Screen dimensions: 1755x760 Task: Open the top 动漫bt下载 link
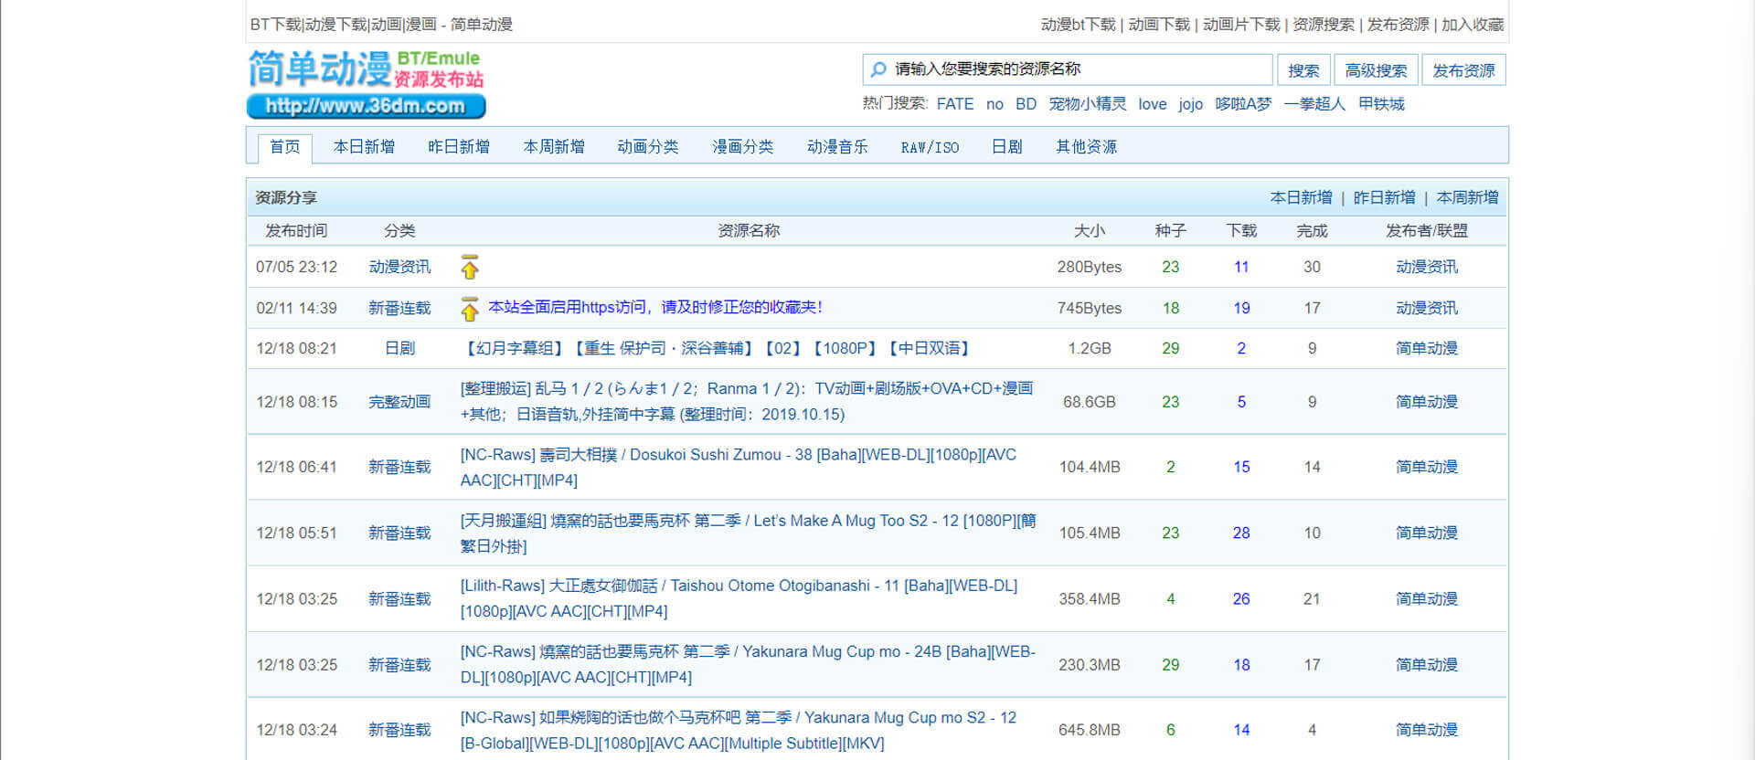tap(1079, 25)
